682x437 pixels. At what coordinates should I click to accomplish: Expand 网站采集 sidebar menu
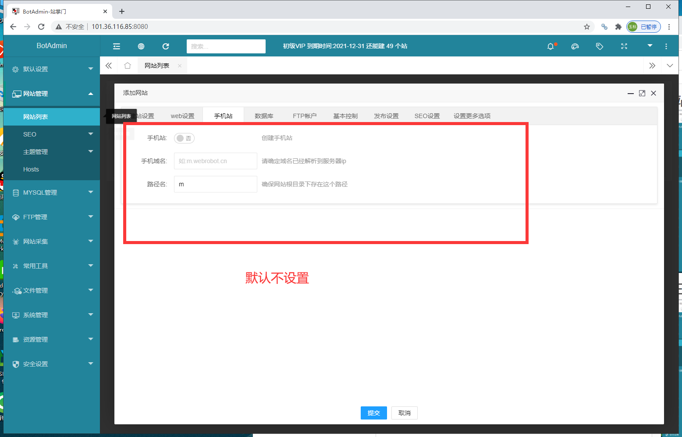(52, 241)
